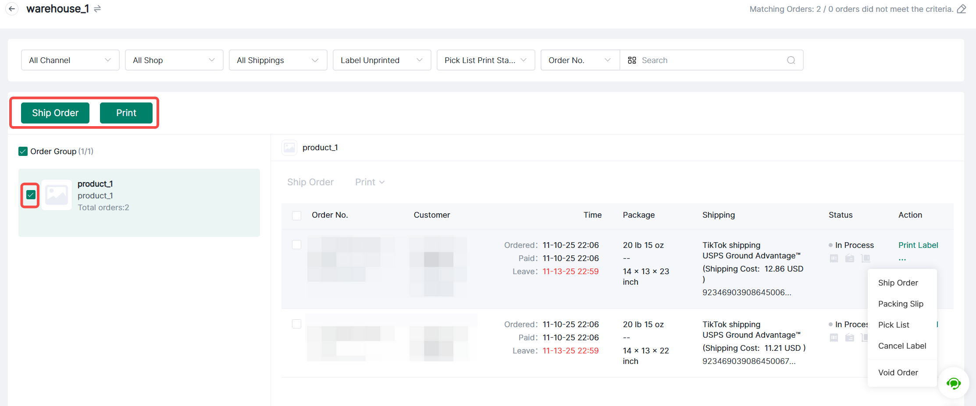Open the All Shippings dropdown
The height and width of the screenshot is (406, 976).
(x=278, y=60)
